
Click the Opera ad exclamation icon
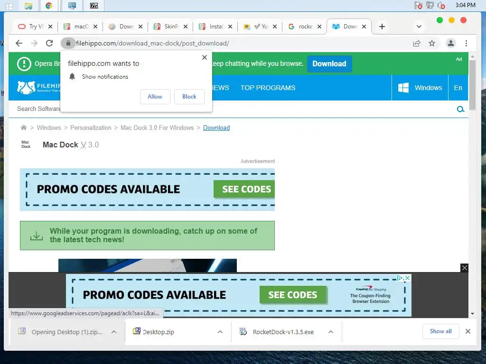[24, 64]
